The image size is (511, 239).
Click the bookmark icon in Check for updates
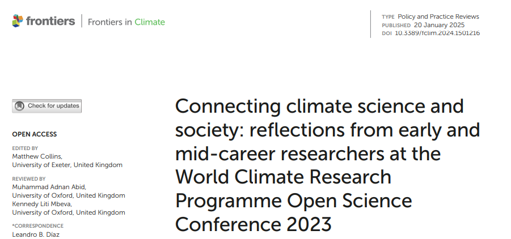tap(19, 106)
